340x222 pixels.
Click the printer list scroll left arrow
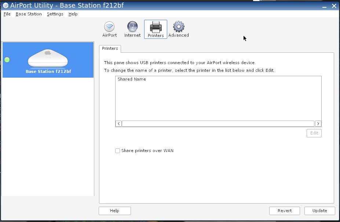pos(118,124)
